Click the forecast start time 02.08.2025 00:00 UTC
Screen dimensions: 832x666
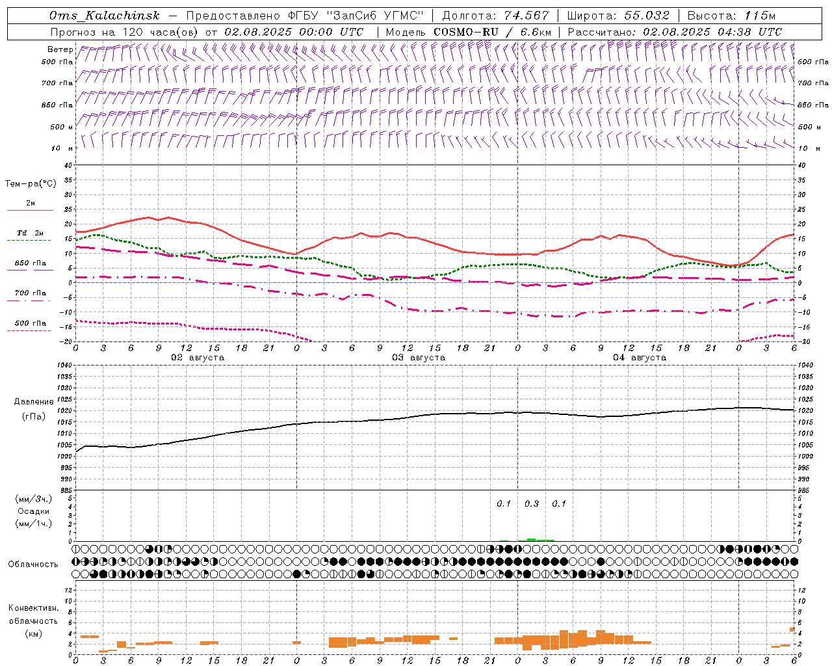tap(294, 32)
